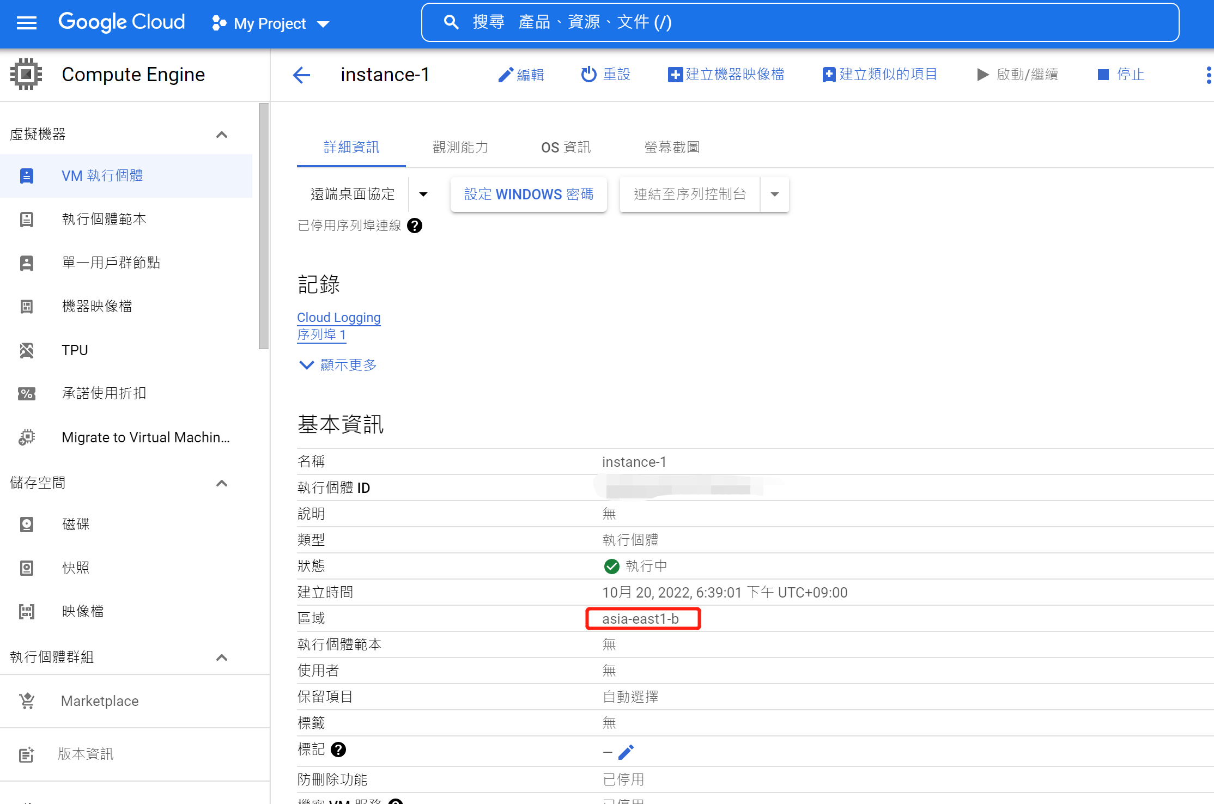Click the 快照 snapshot icon

(27, 568)
